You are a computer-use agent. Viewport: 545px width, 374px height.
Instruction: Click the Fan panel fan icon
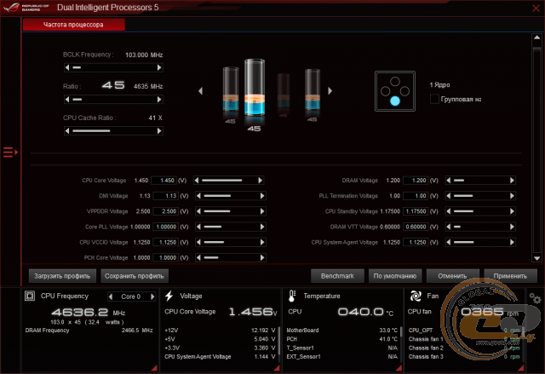coord(416,296)
